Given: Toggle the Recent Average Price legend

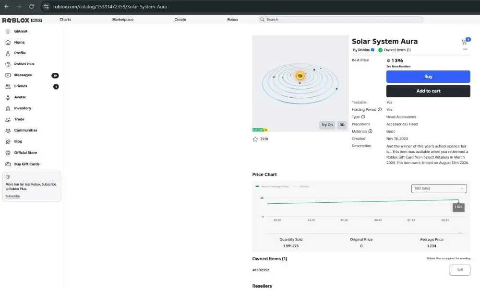Looking at the screenshot, I should (x=272, y=186).
